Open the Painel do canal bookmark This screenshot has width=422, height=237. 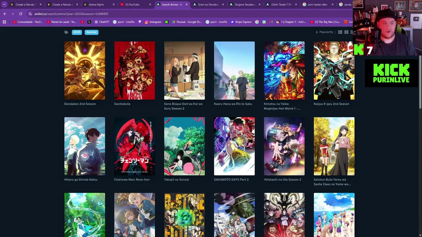click(x=61, y=22)
